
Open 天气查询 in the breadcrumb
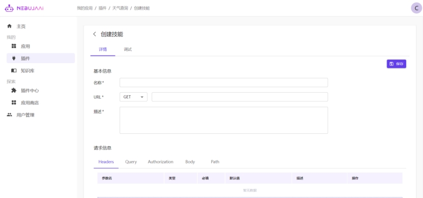pos(120,8)
